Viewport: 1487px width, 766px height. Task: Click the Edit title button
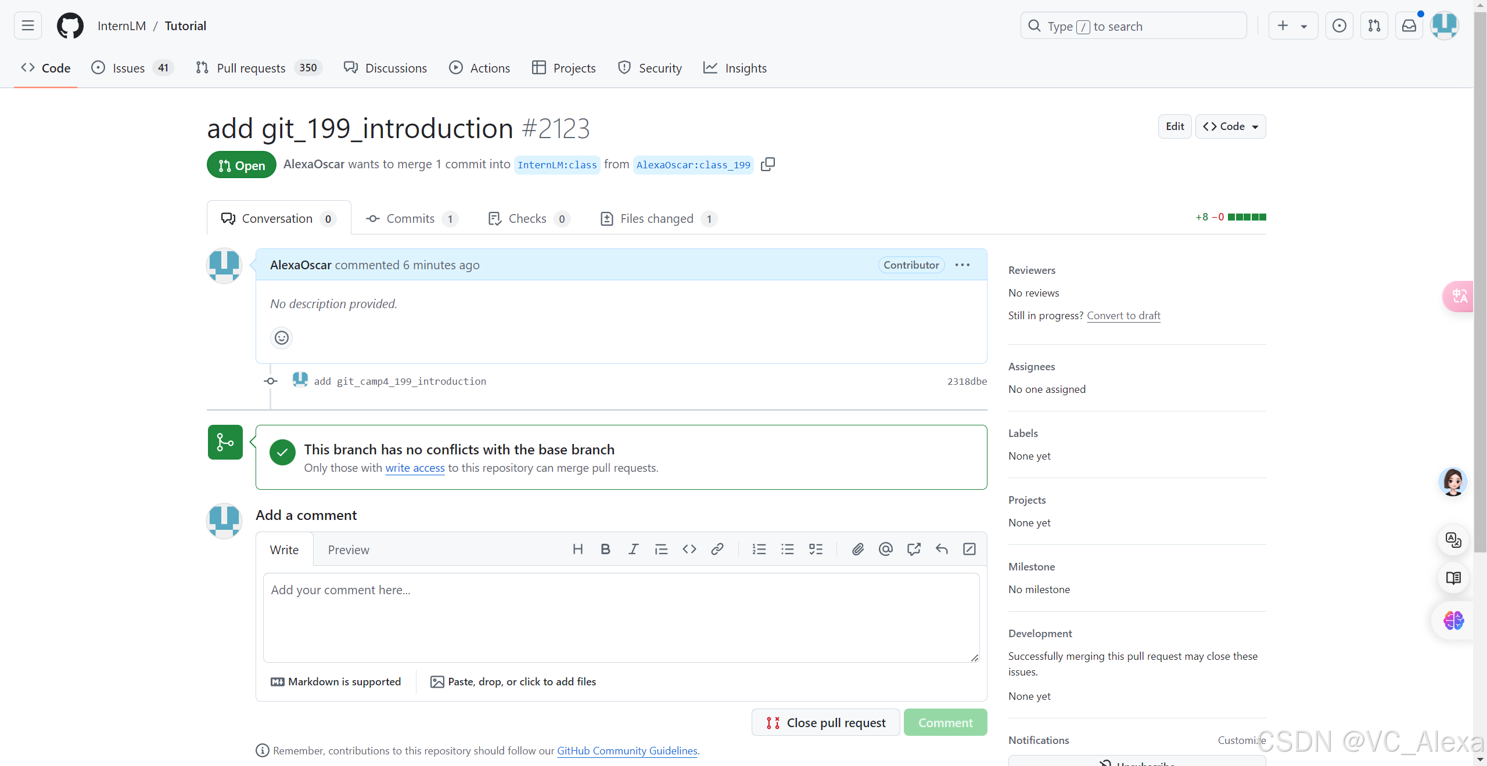[x=1174, y=127]
